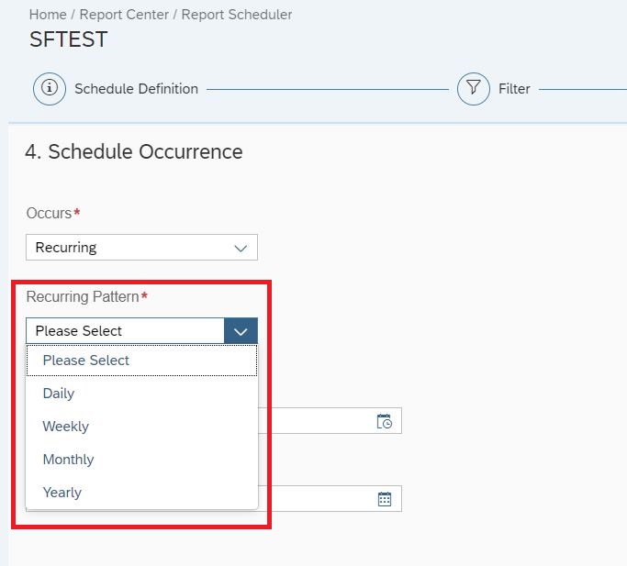This screenshot has height=566, width=627.
Task: Click the Schedule Definition step label
Action: click(136, 89)
